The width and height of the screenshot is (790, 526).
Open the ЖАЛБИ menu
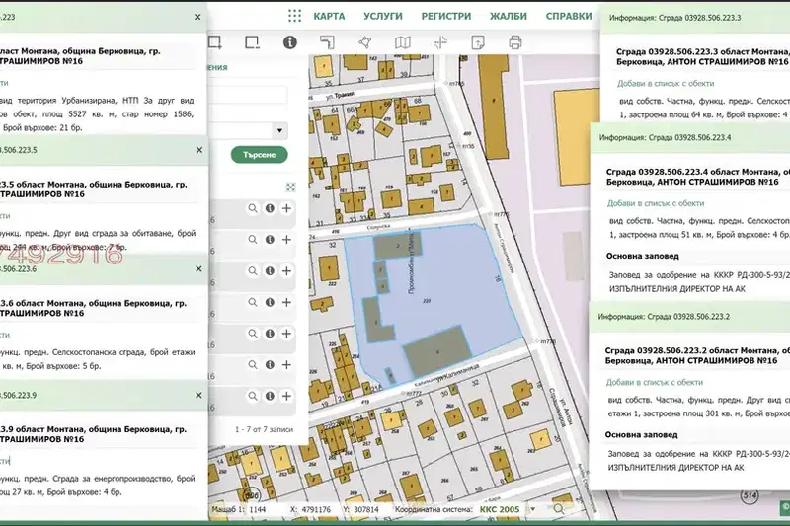click(x=509, y=16)
